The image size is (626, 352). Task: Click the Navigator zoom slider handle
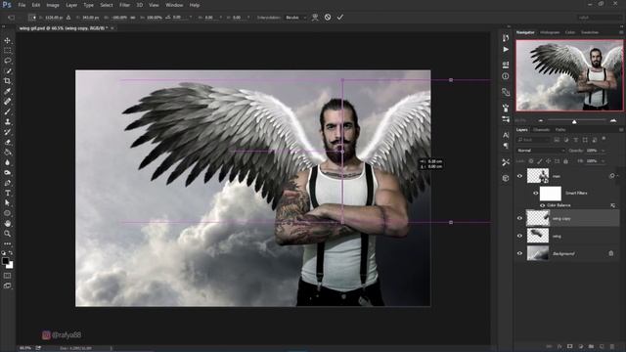click(x=574, y=121)
